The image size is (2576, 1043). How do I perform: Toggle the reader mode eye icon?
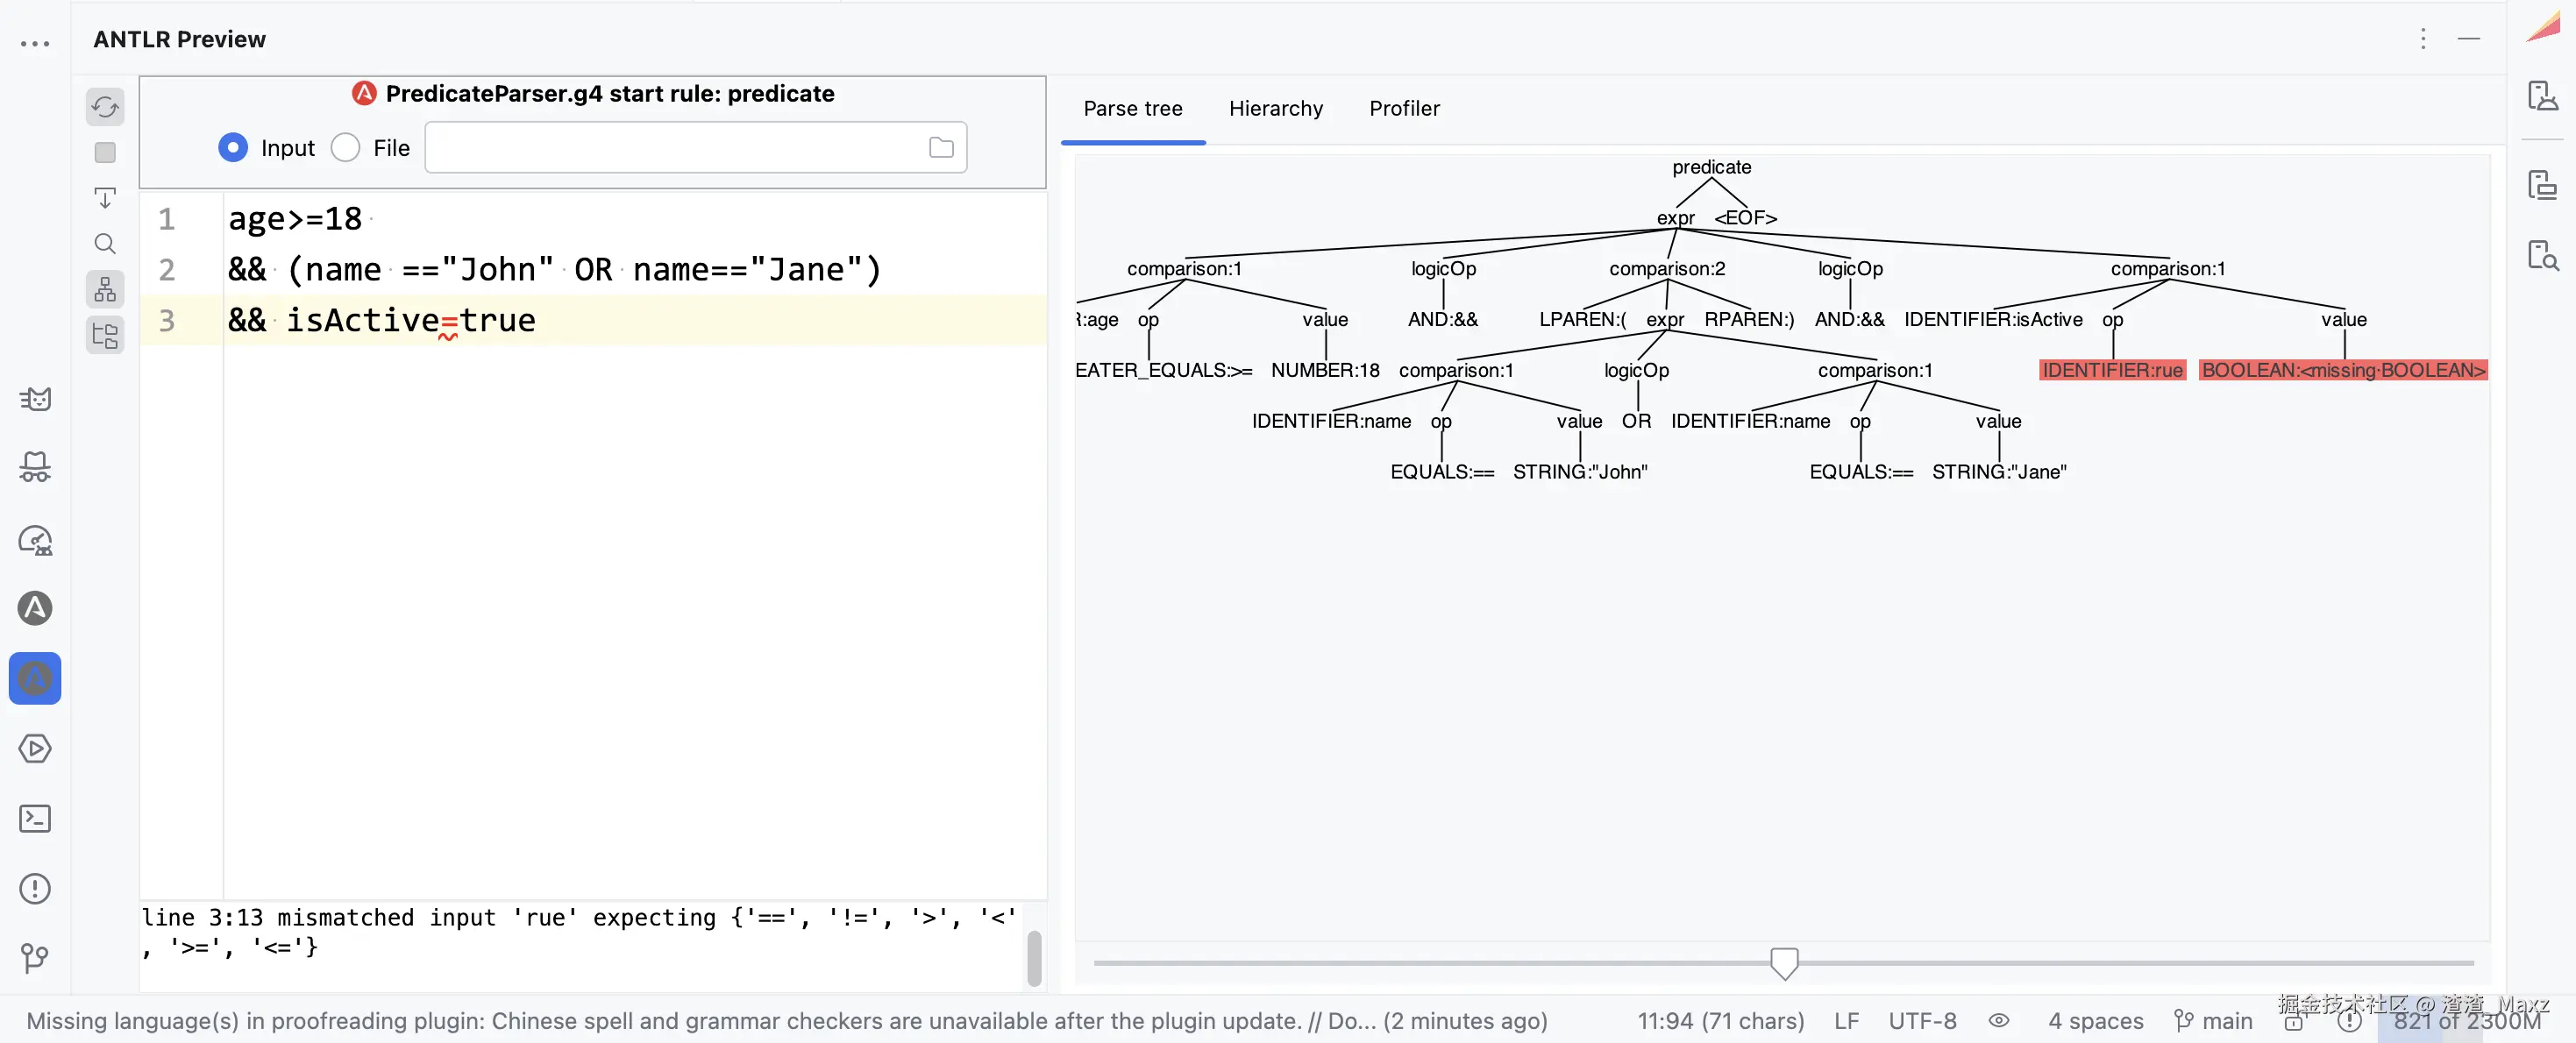pyautogui.click(x=1998, y=1021)
